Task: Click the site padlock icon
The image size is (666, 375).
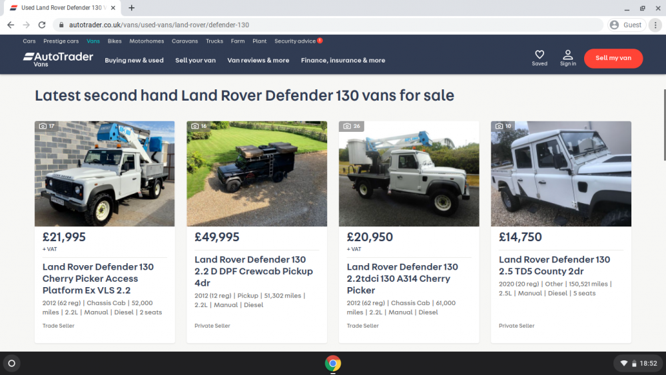Action: (x=61, y=25)
